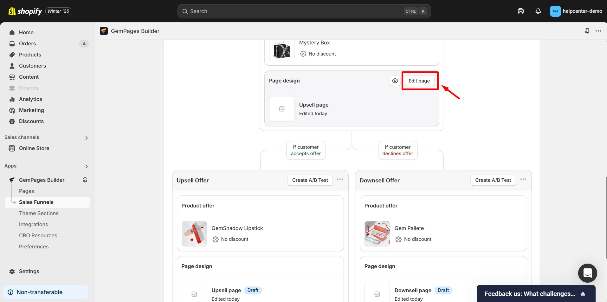607x302 pixels.
Task: Open the admin alerts inbox icon
Action: (520, 11)
